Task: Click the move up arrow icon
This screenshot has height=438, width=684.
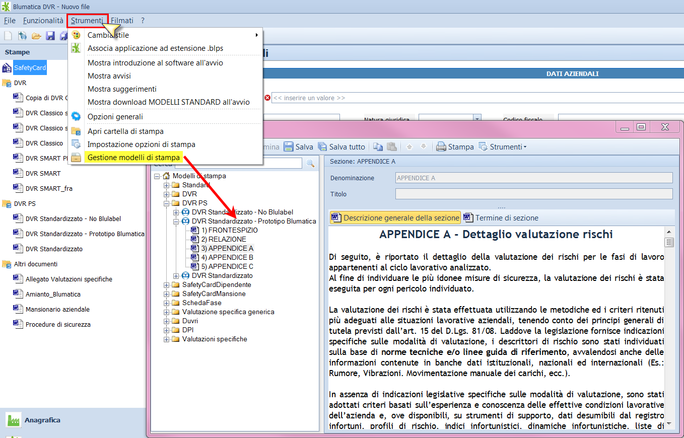Action: click(409, 147)
